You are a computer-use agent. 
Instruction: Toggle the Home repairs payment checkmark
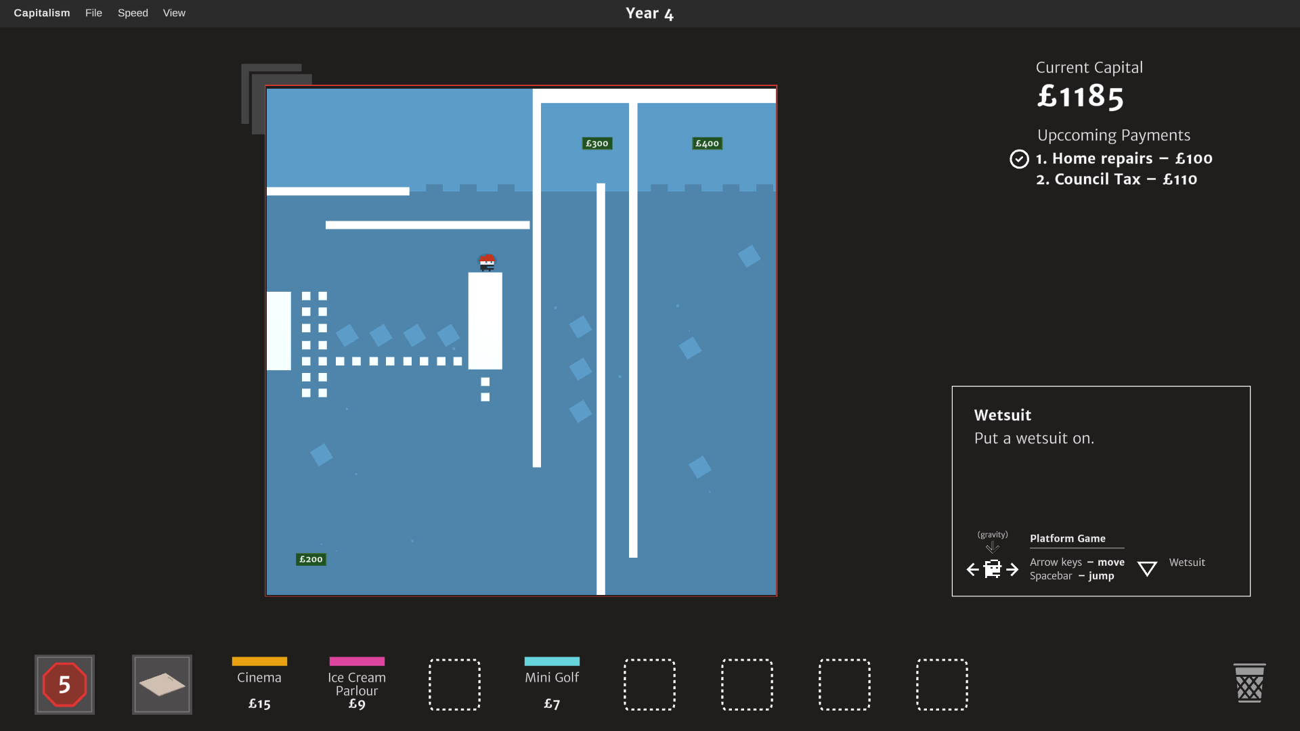click(1019, 158)
